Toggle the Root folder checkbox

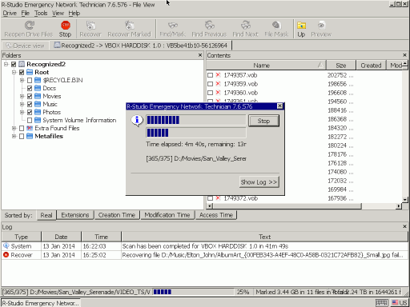tap(22, 72)
